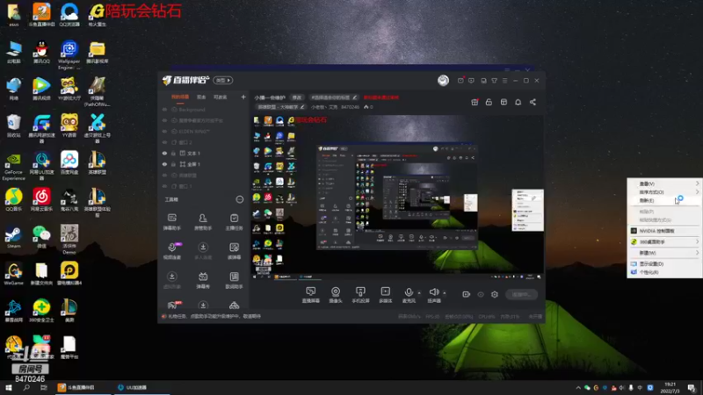Click the 修改 button beside stream title
The height and width of the screenshot is (395, 703).
(x=297, y=97)
